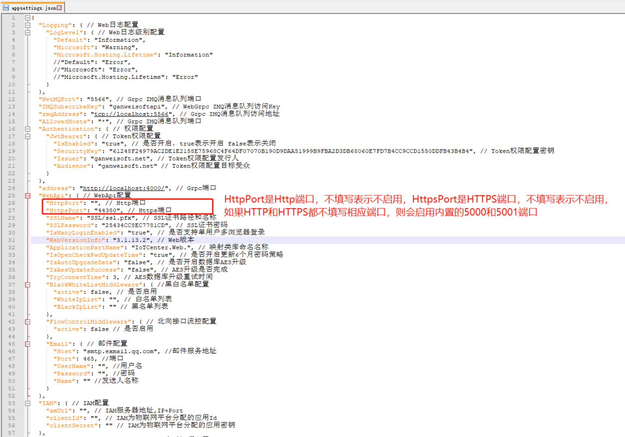The image size is (625, 437).
Task: Collapse the root brace fold marker on line 1
Action: click(x=28, y=18)
